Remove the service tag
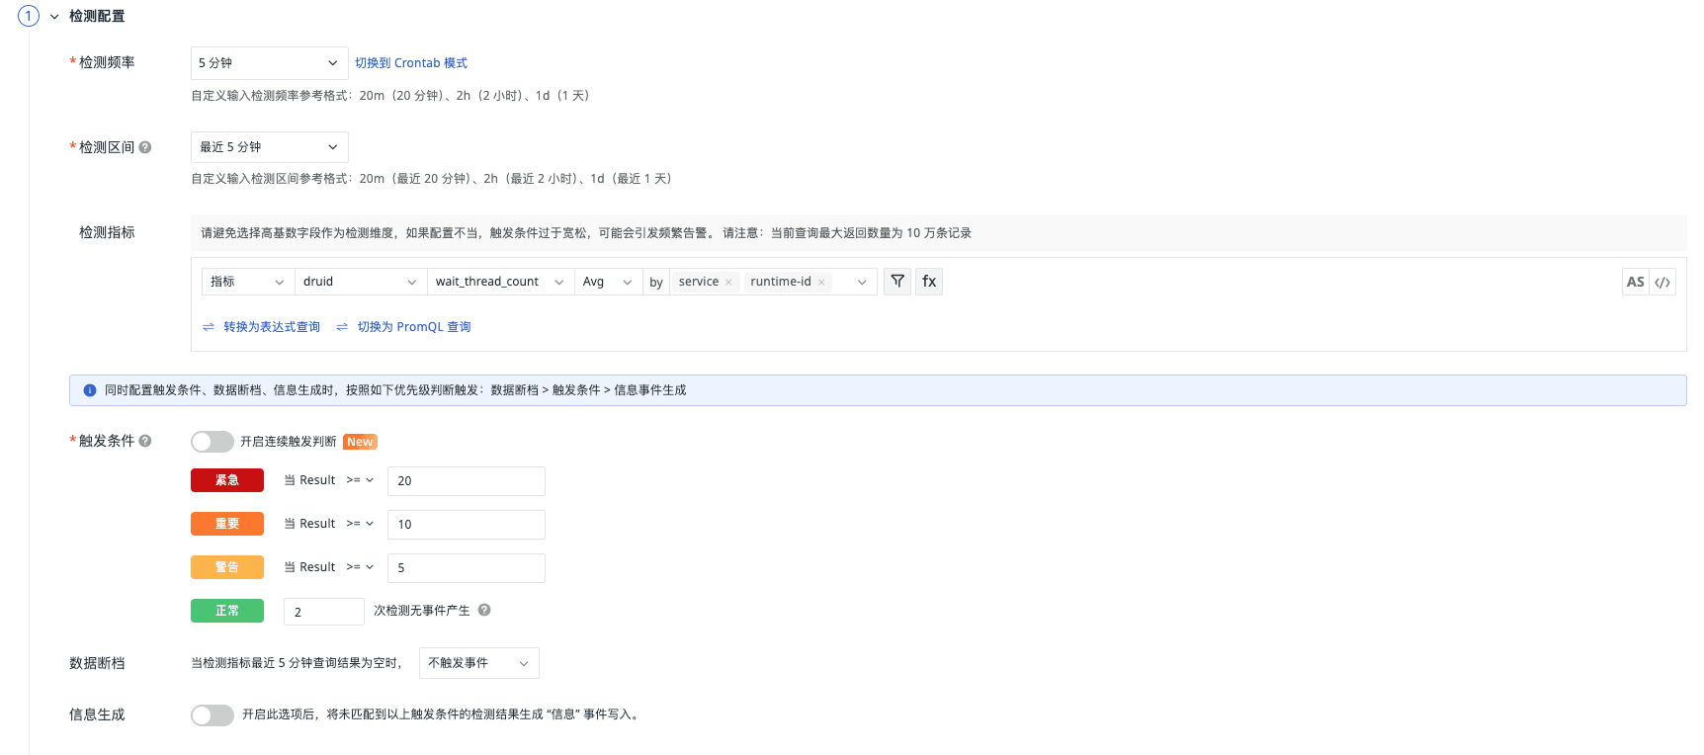 pyautogui.click(x=728, y=283)
